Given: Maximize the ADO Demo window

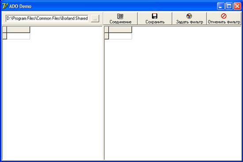Looking at the screenshot, I should (229, 6).
